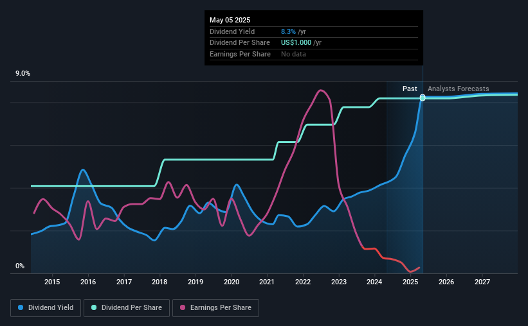The width and height of the screenshot is (528, 326).
Task: Select the 2015 x-axis label
Action: click(x=52, y=282)
